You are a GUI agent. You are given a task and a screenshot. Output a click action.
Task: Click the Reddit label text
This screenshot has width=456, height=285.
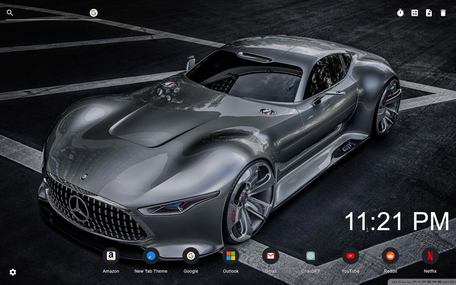[390, 271]
